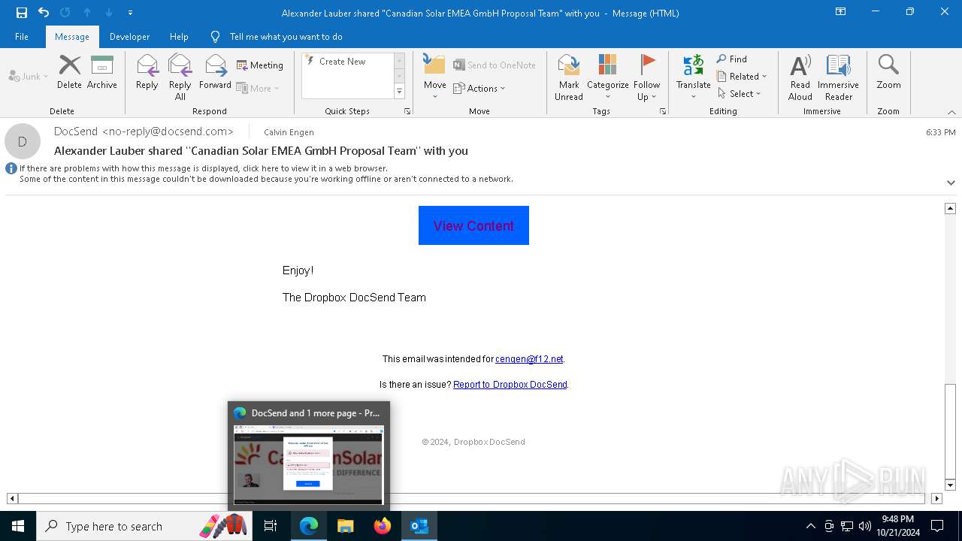This screenshot has width=962, height=541.
Task: Show hidden system tray icons
Action: pyautogui.click(x=810, y=526)
